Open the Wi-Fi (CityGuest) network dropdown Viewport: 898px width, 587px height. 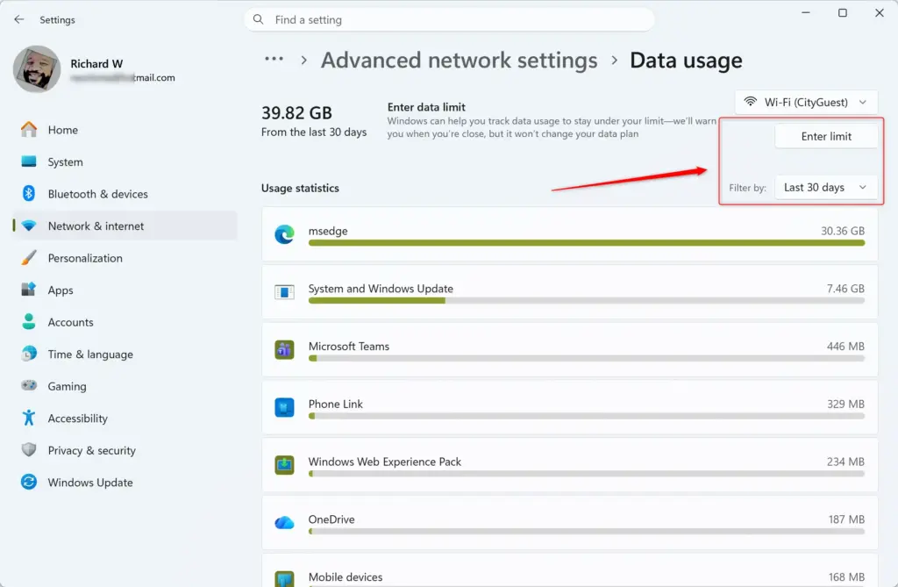point(806,102)
